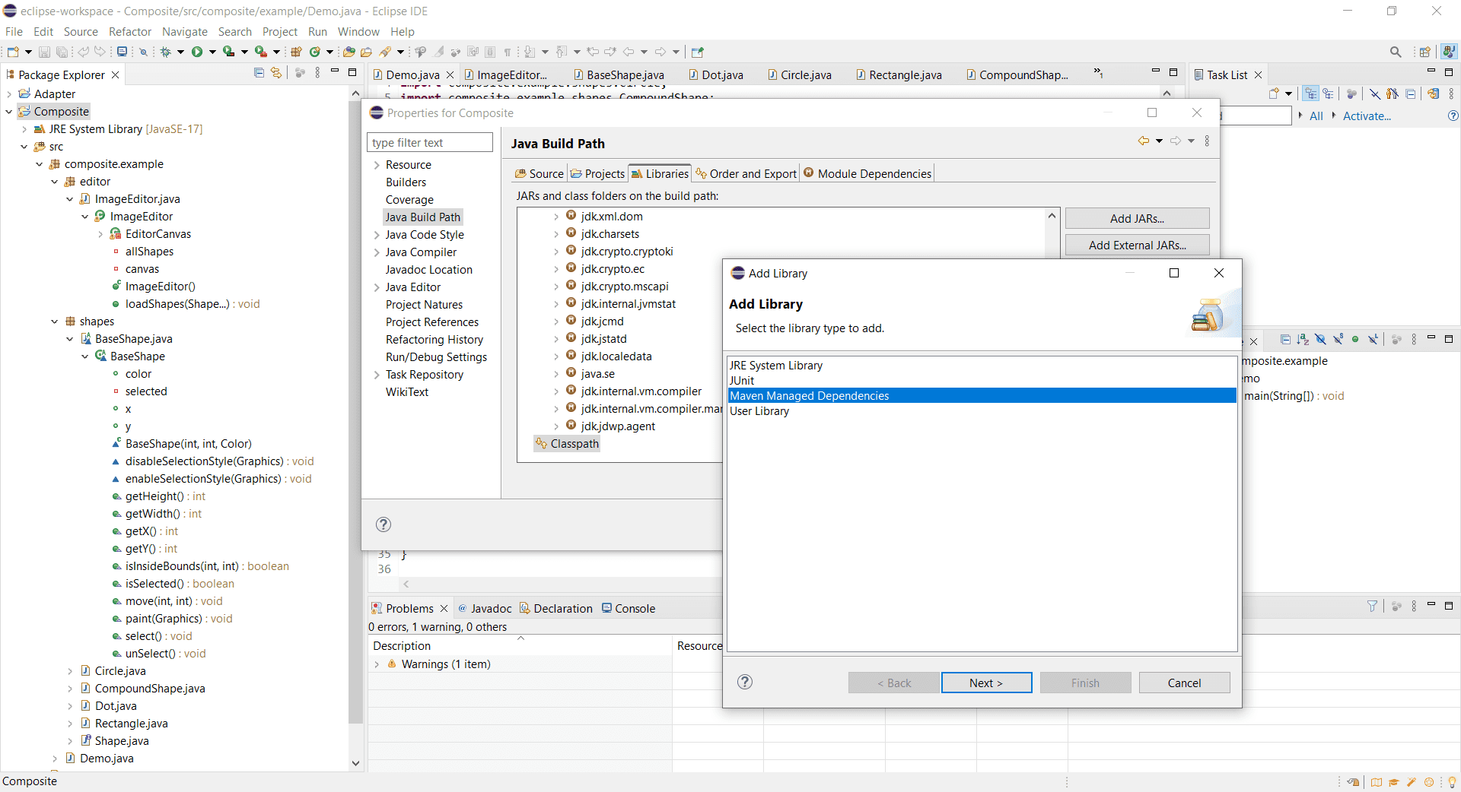Expand JRE System Library node
This screenshot has height=792, width=1461.
(24, 129)
